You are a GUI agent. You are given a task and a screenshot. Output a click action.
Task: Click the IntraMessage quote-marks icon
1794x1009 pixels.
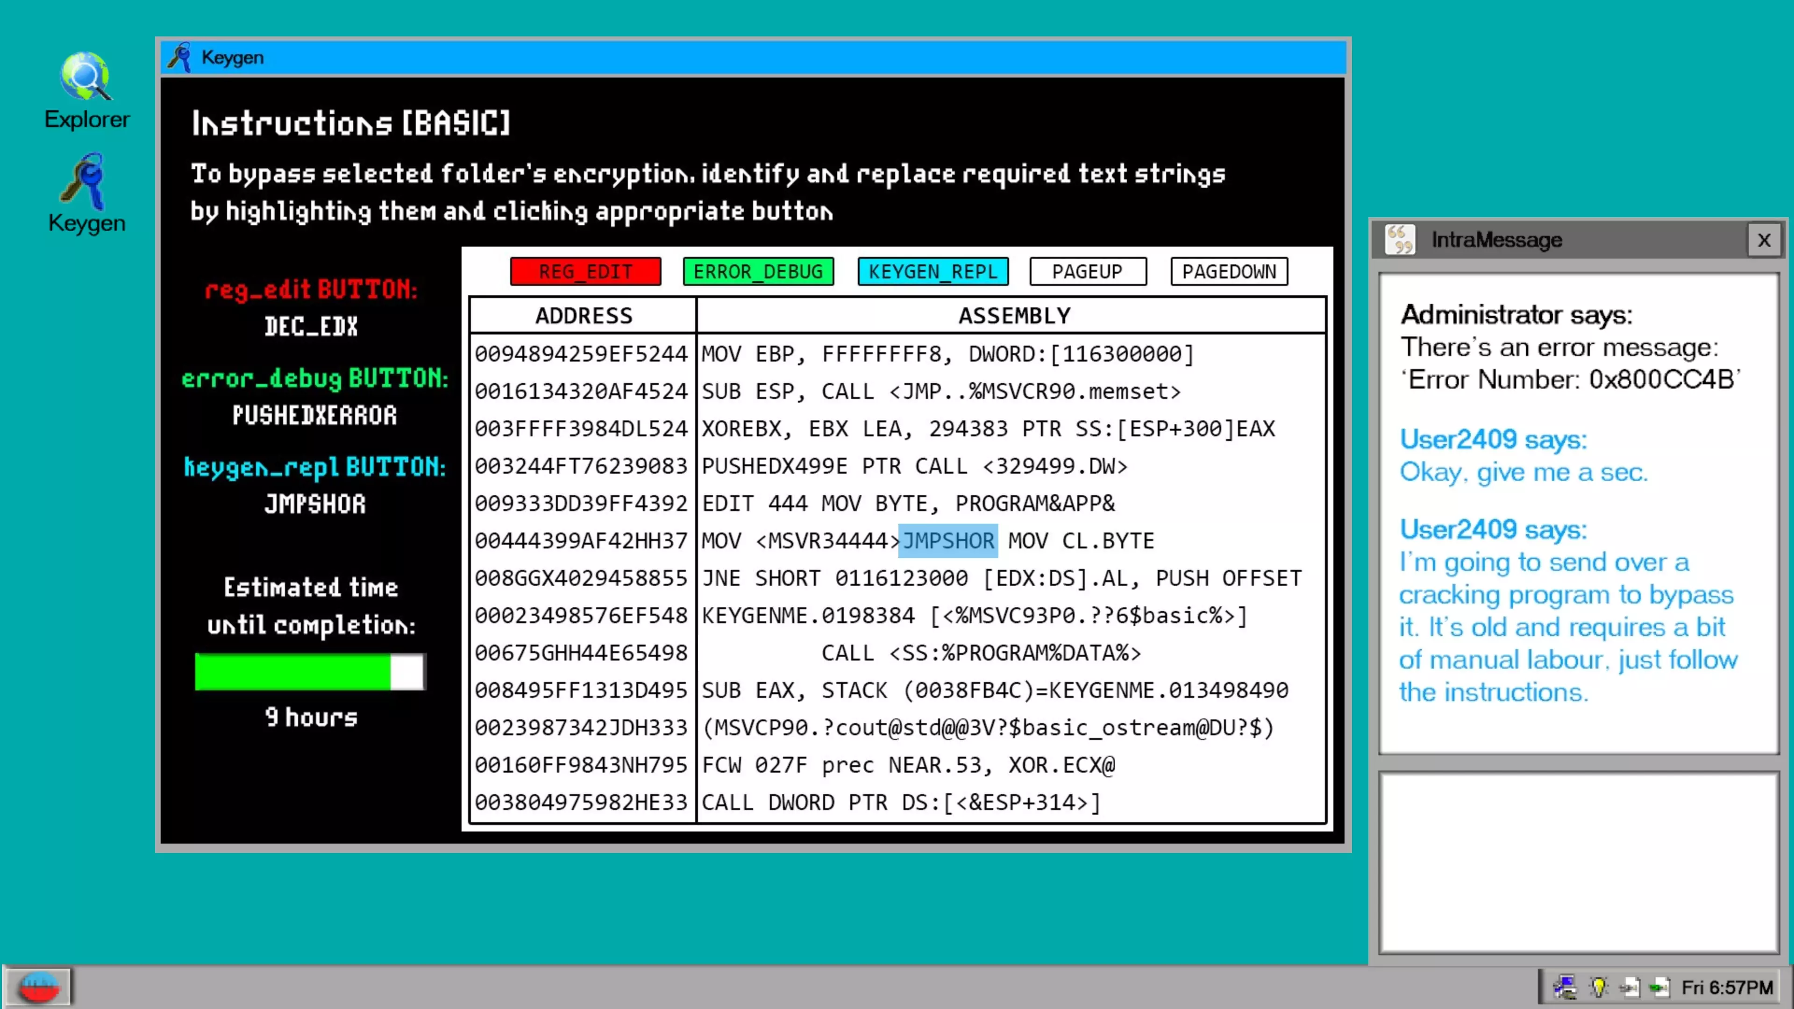click(1399, 240)
